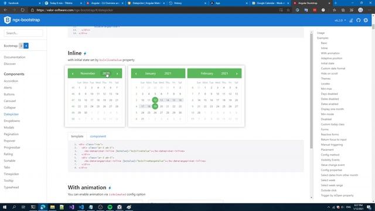Switch to the History browser tab
Screen dimensions: 375x211
(x=187, y=3)
